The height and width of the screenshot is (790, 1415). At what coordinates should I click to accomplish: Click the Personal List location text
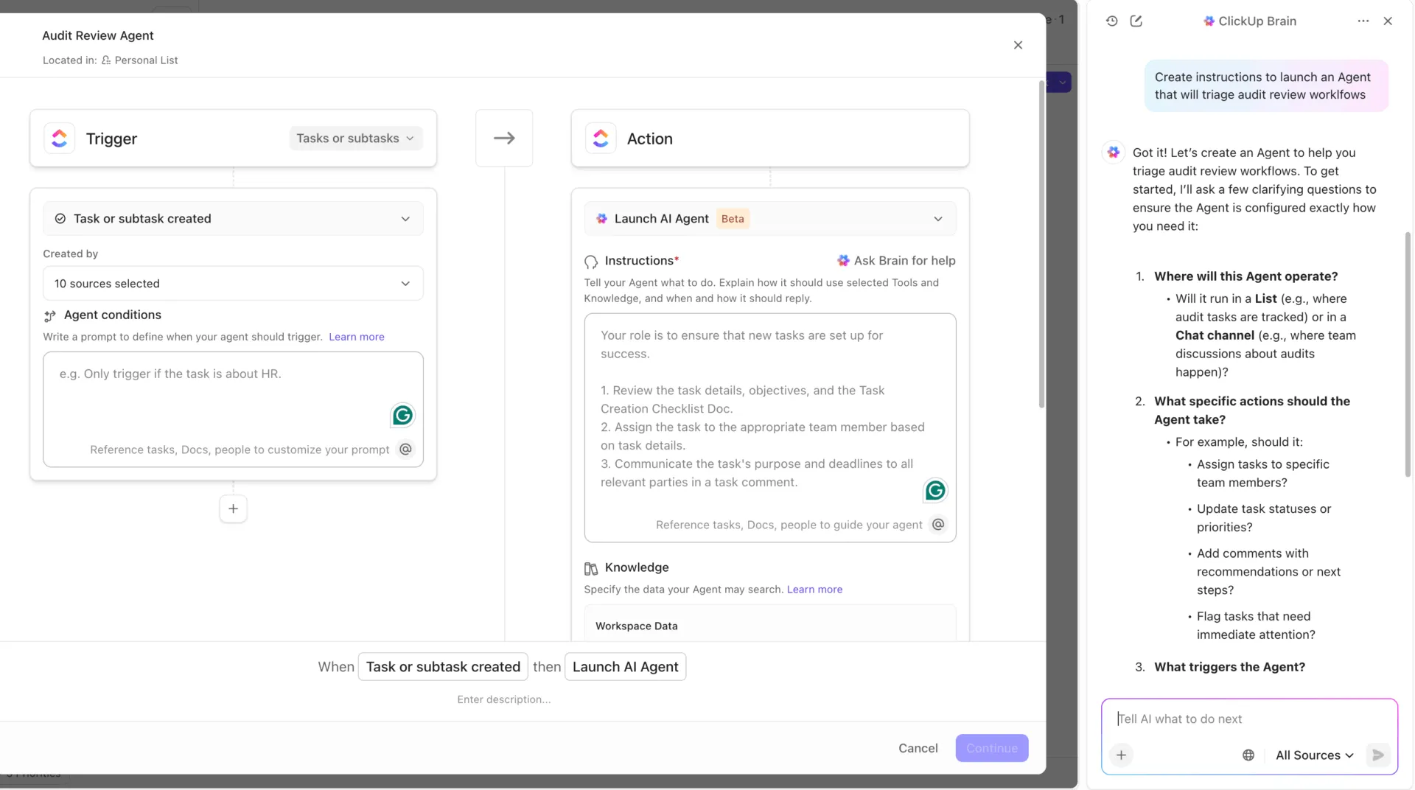click(x=146, y=60)
